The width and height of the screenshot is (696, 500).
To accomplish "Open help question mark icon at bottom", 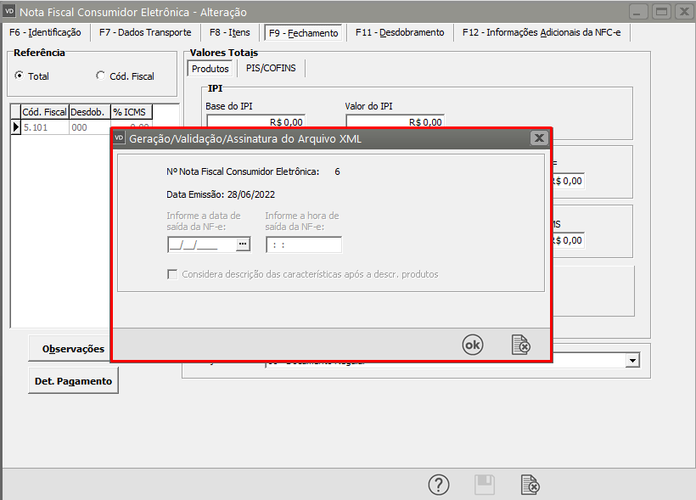I will [439, 485].
